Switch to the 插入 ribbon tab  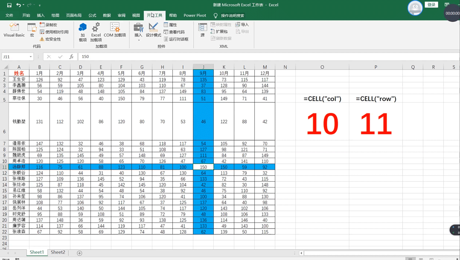coord(41,15)
